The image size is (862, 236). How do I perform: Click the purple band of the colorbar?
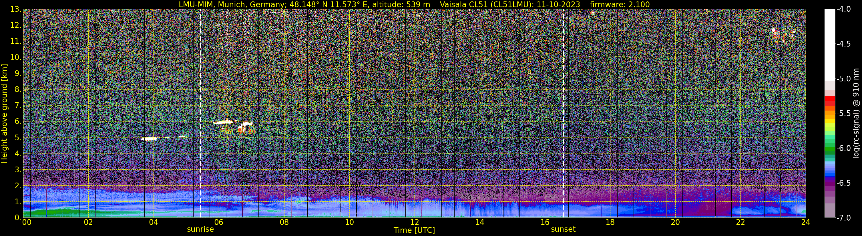(x=830, y=184)
